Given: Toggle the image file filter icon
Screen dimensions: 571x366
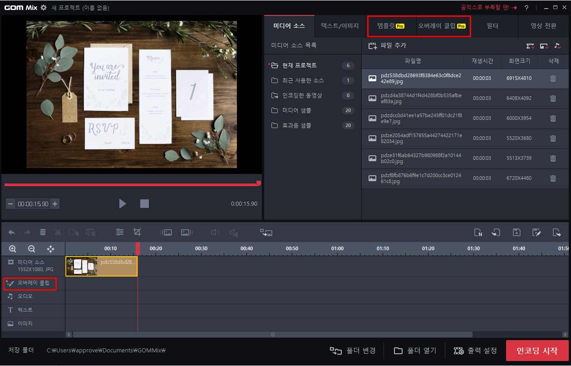Looking at the screenshot, I should point(544,46).
